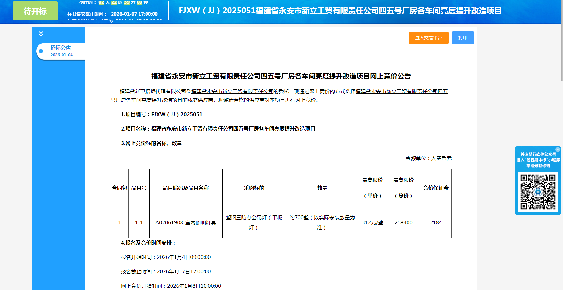
Task: Click the green 待开标 status badge
Action: click(35, 11)
